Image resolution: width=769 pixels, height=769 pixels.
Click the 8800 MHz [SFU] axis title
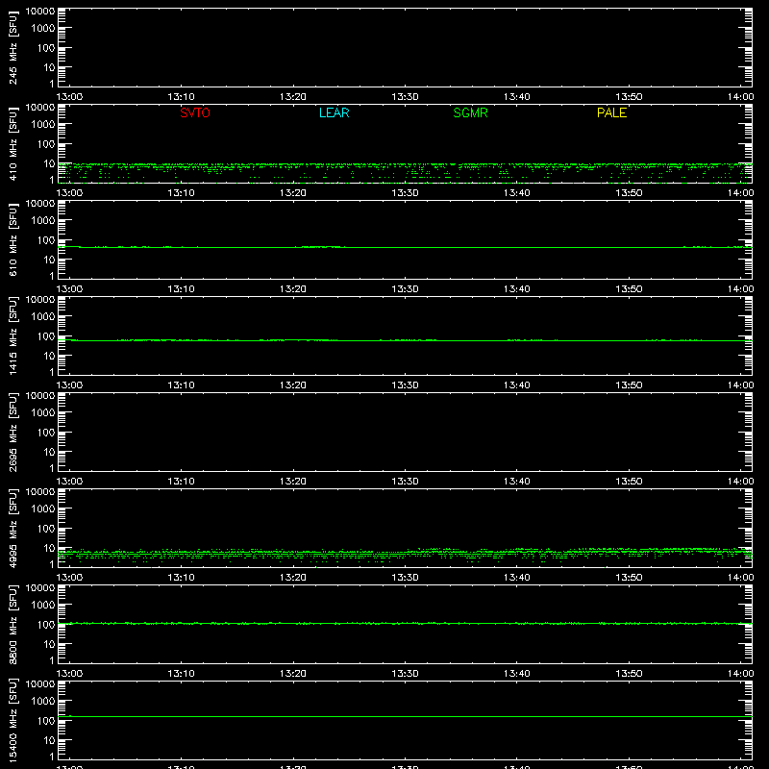13,624
